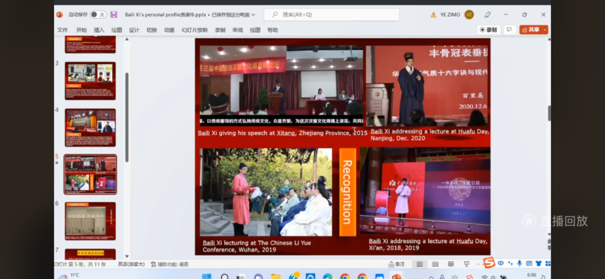Click the thumbnail pane scroll-up arrow

coord(127,39)
